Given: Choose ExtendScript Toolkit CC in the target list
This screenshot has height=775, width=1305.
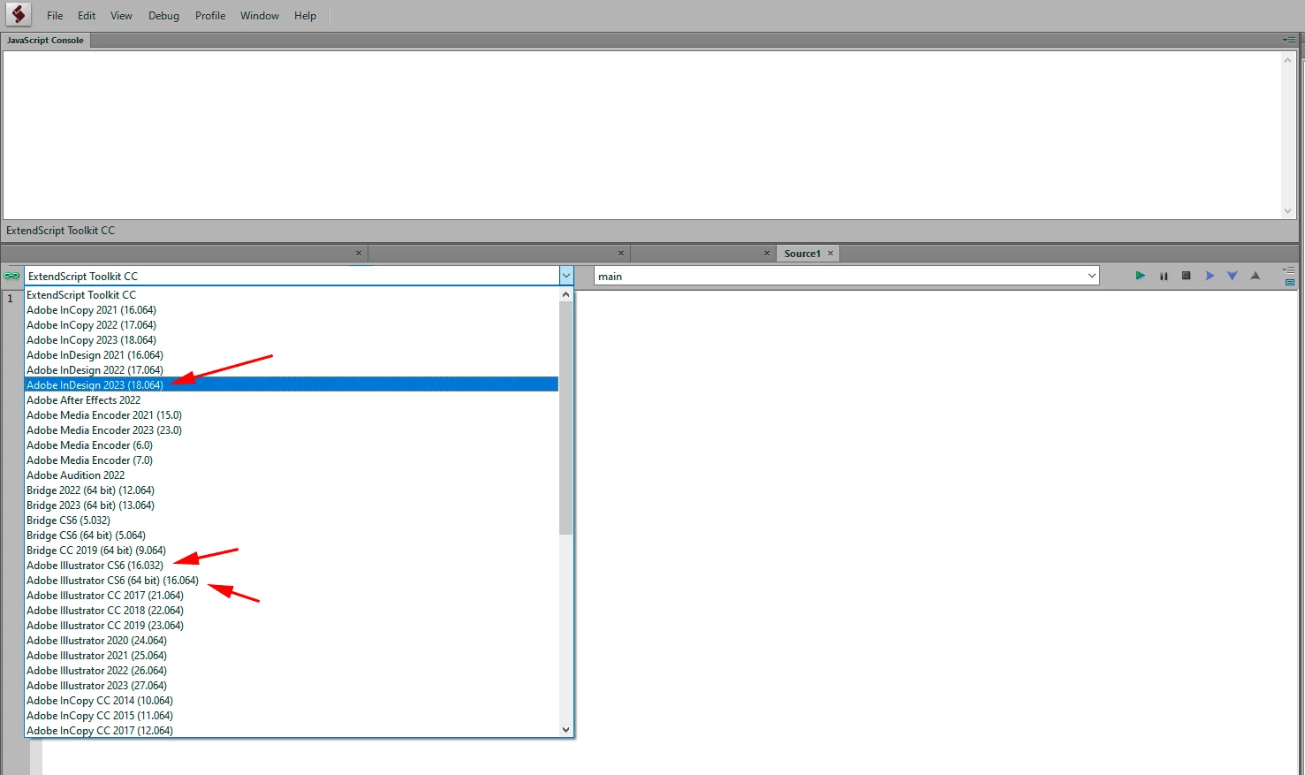Looking at the screenshot, I should [x=292, y=295].
